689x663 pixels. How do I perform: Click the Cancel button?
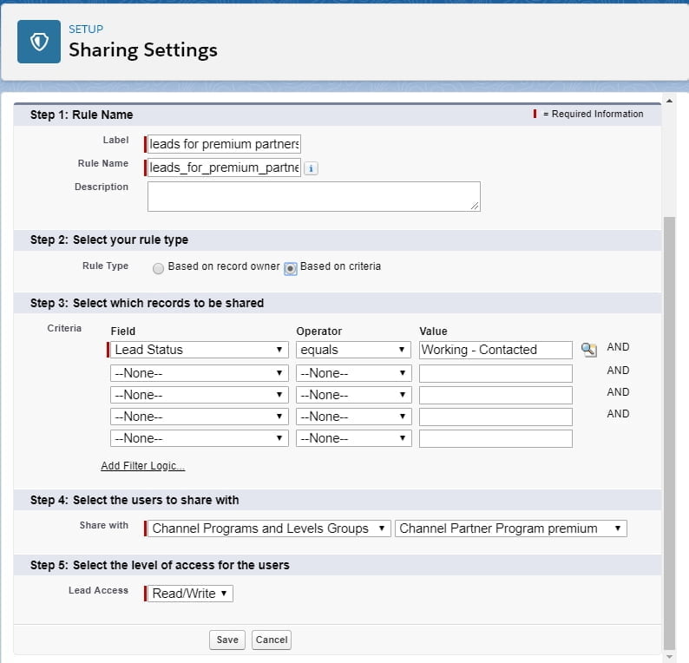click(272, 640)
